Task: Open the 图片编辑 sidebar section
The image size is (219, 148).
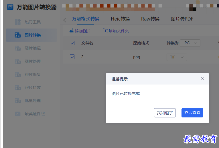Action: point(31,48)
